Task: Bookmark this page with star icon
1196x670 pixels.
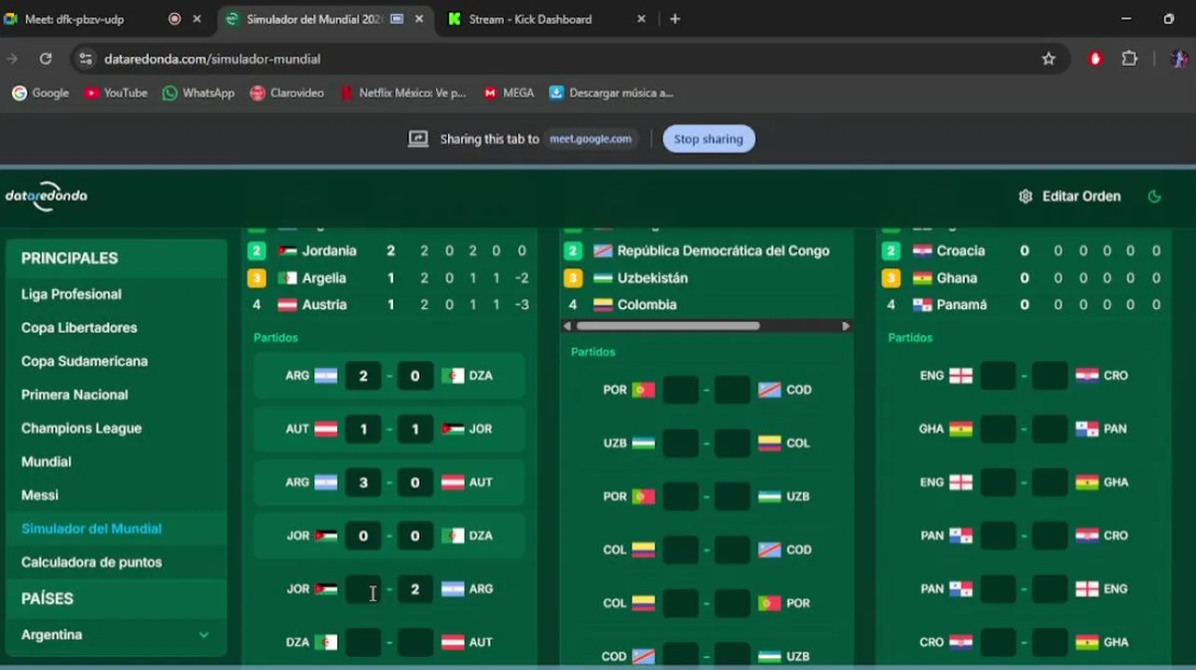Action: click(1049, 59)
